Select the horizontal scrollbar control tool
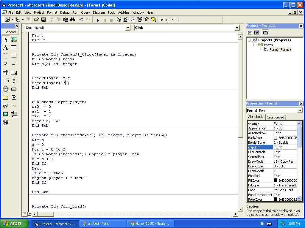 pyautogui.click(x=6, y=81)
